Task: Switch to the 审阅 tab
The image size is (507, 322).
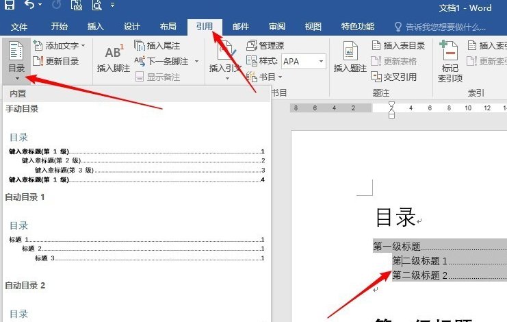Action: coord(277,27)
